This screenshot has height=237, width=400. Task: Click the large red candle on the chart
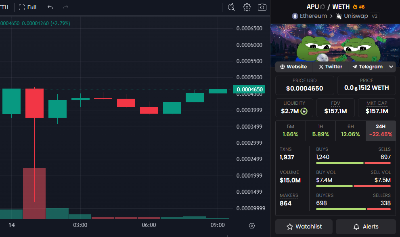[x=34, y=103]
